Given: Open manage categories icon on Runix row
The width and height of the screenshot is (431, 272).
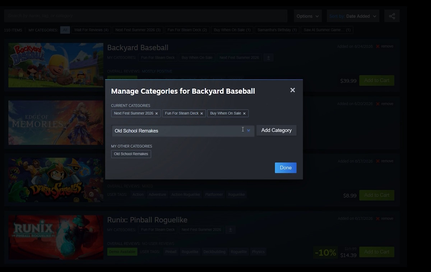Looking at the screenshot, I should click(231, 230).
